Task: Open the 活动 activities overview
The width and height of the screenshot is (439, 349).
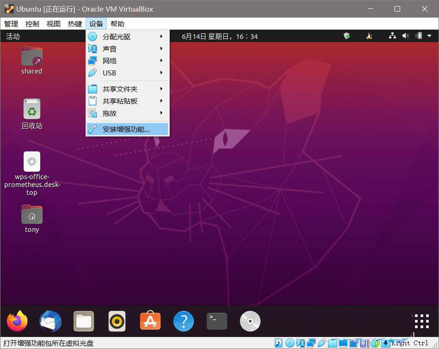Action: click(x=13, y=37)
